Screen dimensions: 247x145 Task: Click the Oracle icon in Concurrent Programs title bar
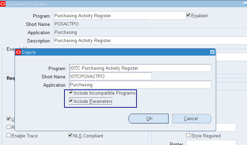click(x=3, y=4)
